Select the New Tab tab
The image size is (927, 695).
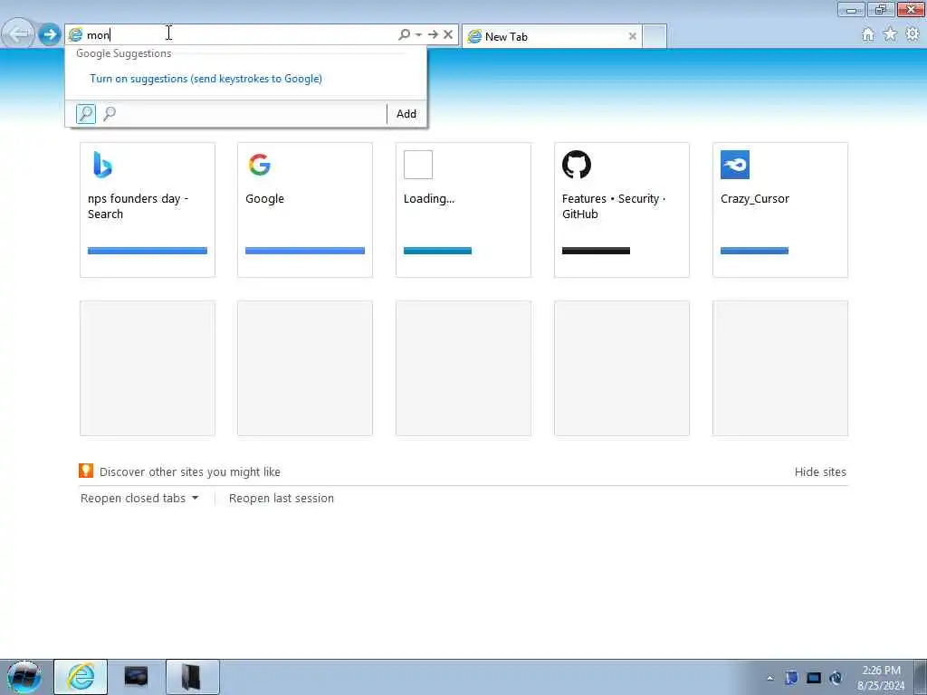click(551, 36)
